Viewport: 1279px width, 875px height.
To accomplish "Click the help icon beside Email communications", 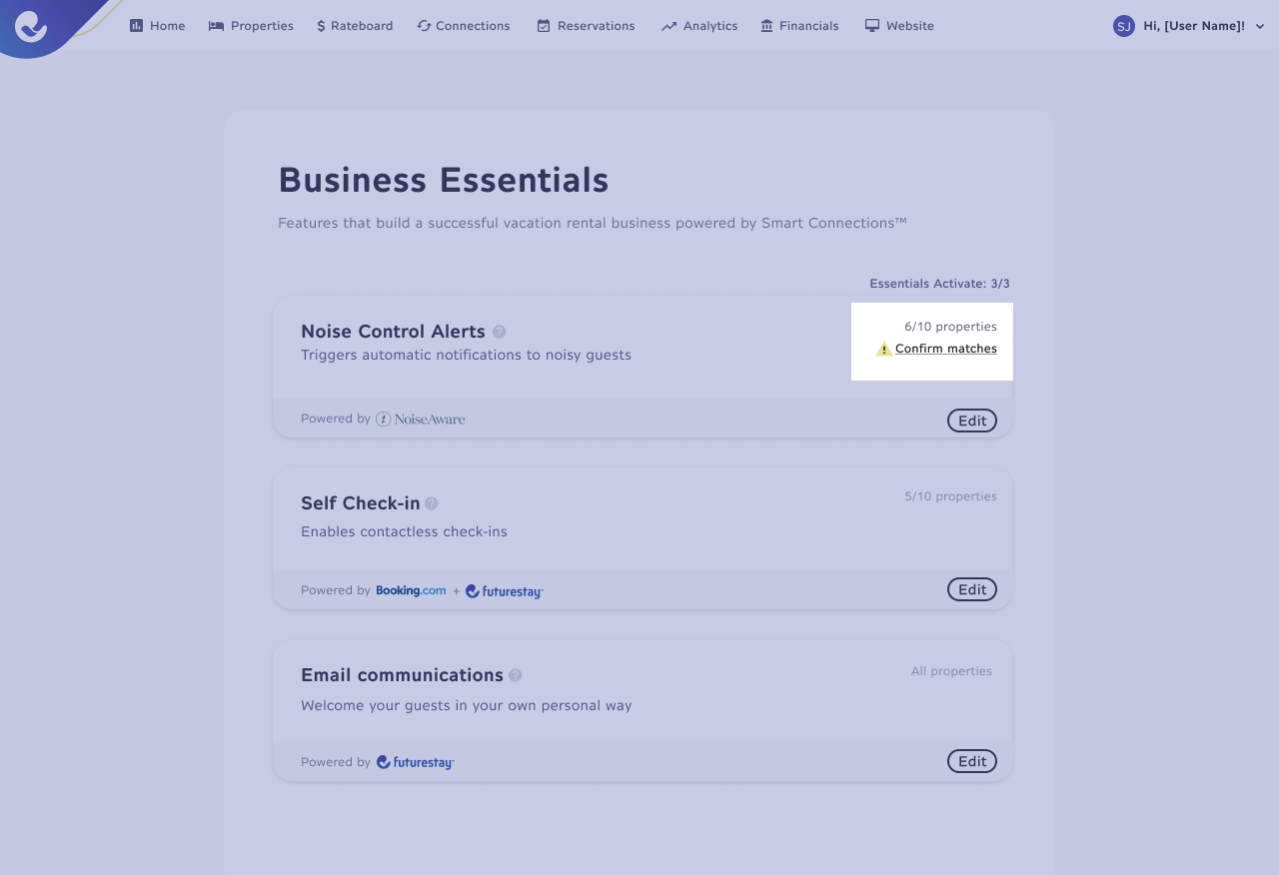I will (x=516, y=675).
